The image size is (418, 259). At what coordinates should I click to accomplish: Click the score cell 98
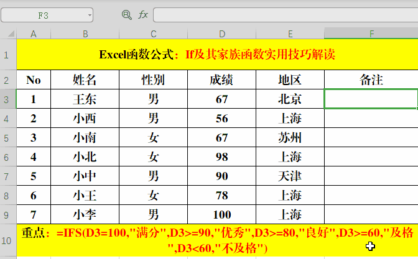tap(222, 157)
